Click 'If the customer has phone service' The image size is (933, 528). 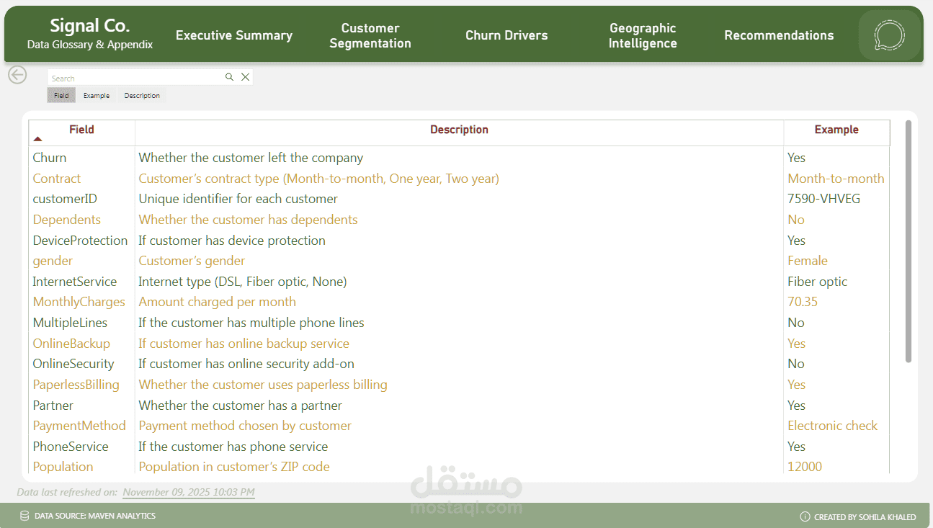click(233, 447)
